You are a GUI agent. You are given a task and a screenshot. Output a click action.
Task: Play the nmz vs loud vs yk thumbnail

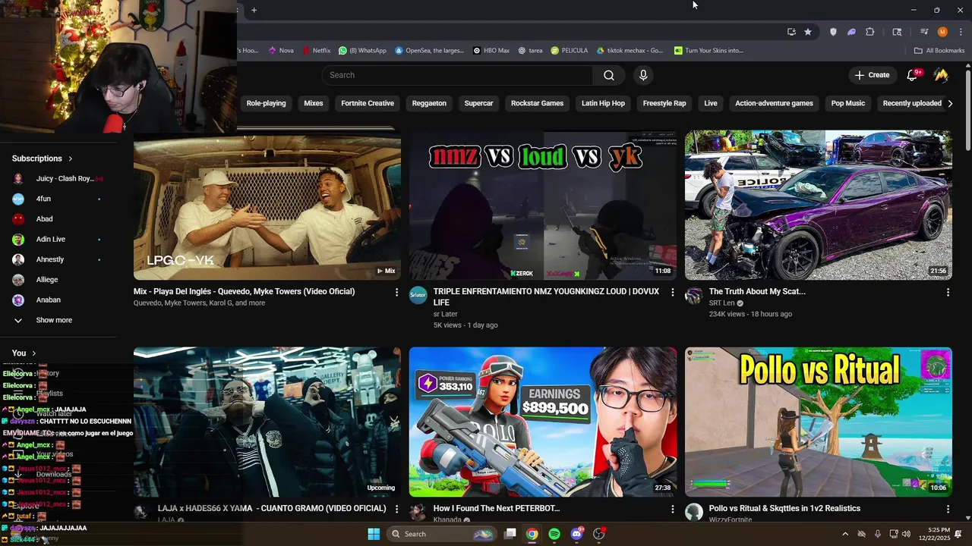(543, 206)
